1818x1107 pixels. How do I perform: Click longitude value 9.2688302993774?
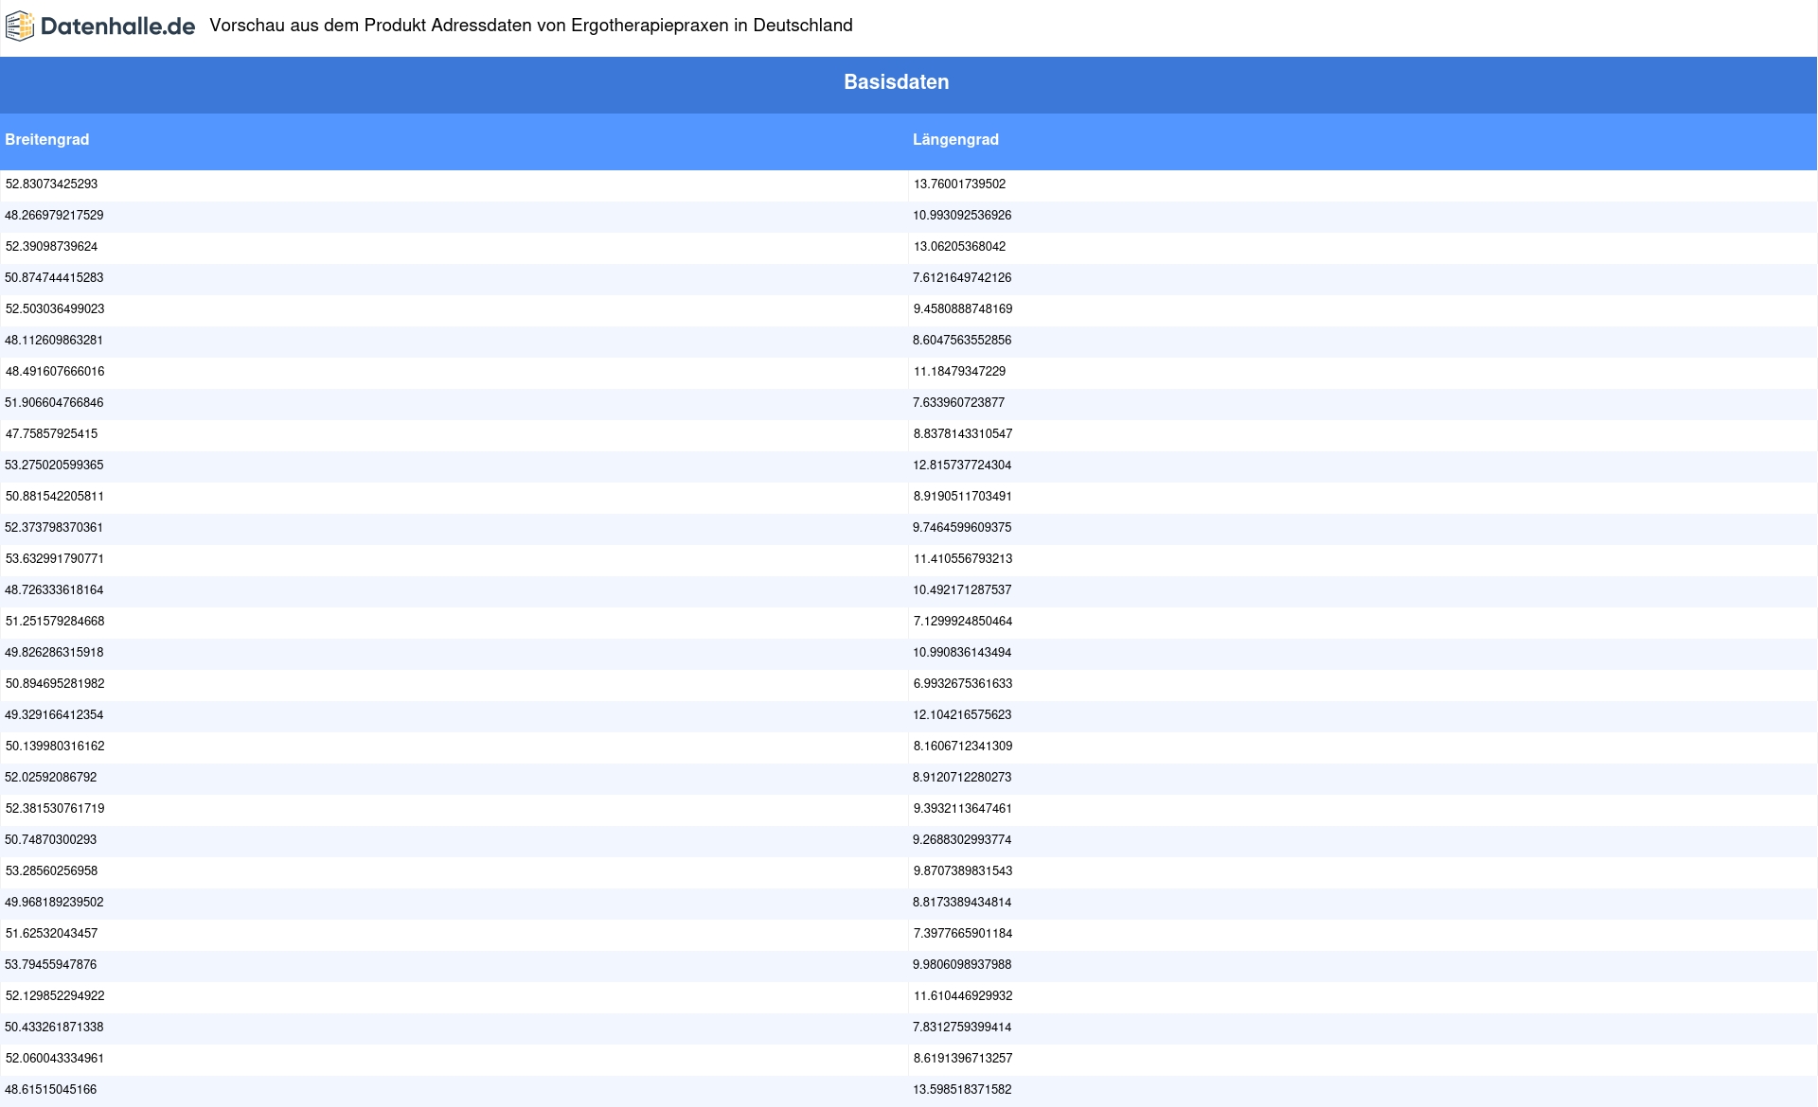pos(962,840)
